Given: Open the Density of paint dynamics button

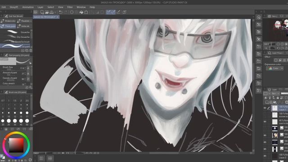Looking at the screenshot, I should tap(28, 79).
